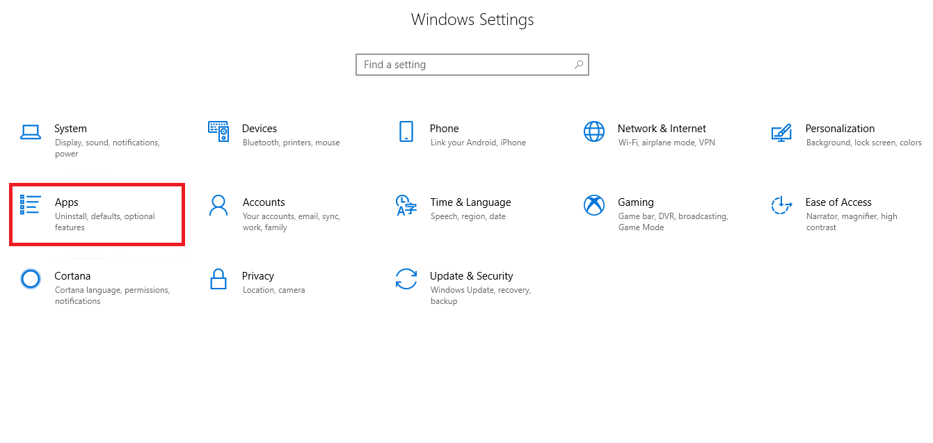Open the Privacy label
933x443 pixels.
pyautogui.click(x=258, y=276)
